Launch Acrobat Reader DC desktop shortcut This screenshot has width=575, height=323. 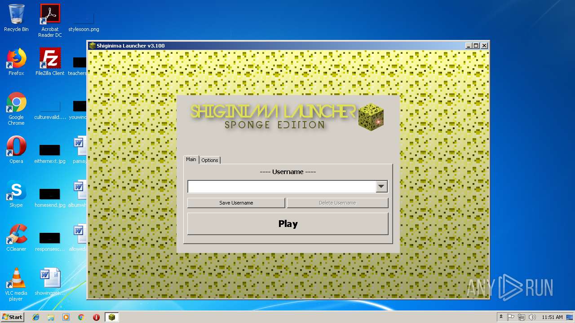(50, 21)
